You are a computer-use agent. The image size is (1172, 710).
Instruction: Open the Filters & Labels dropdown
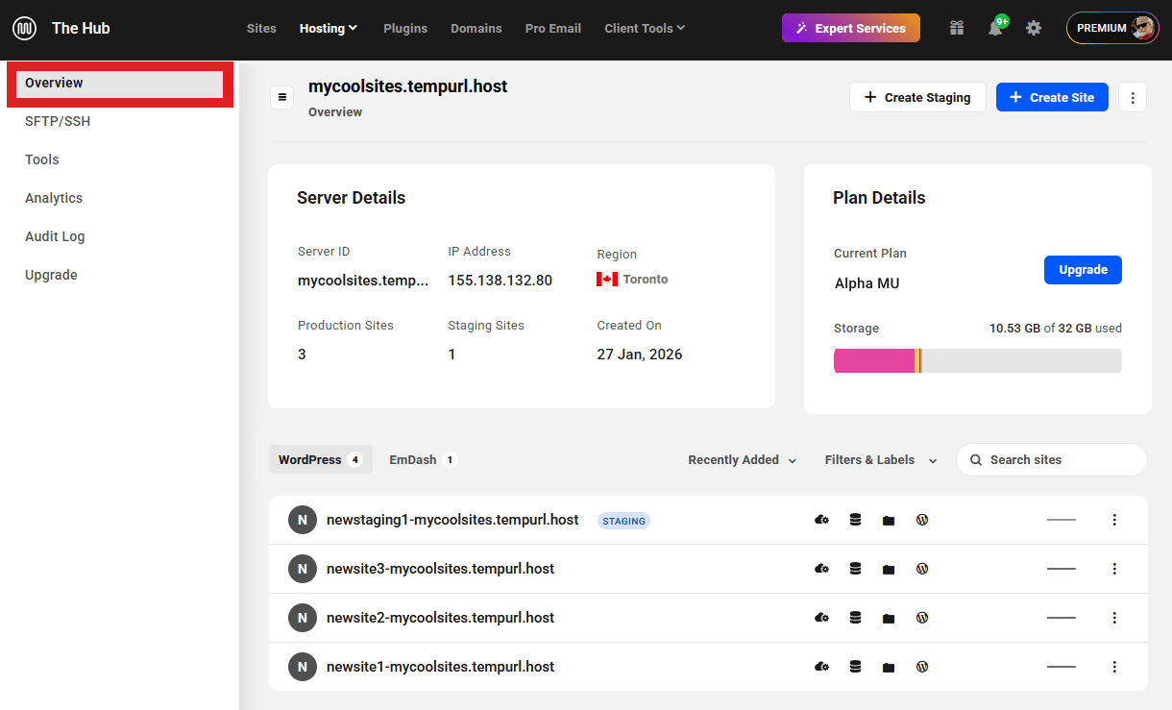881,460
